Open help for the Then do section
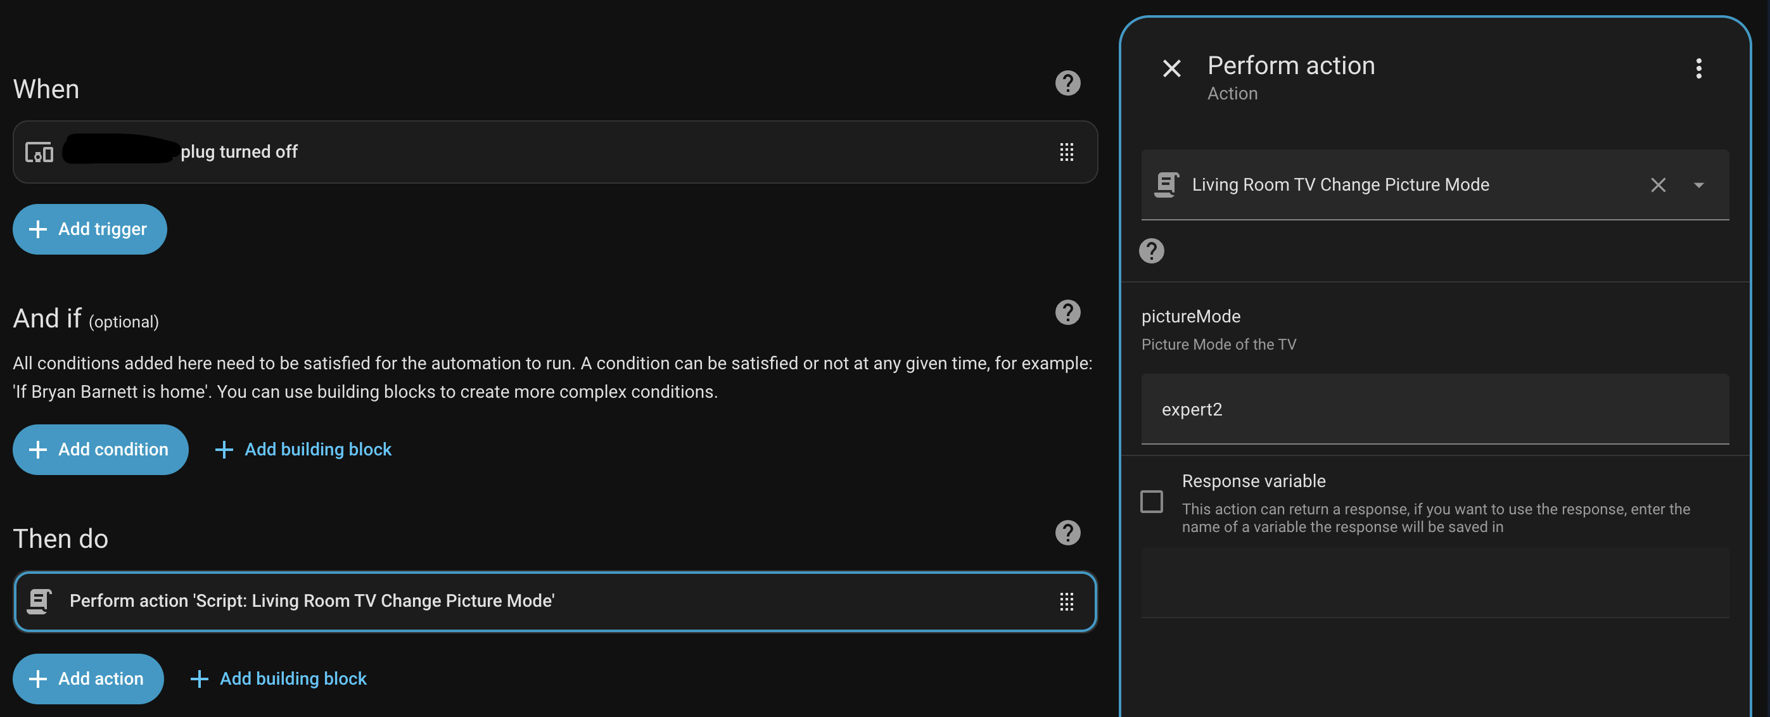 click(x=1067, y=533)
